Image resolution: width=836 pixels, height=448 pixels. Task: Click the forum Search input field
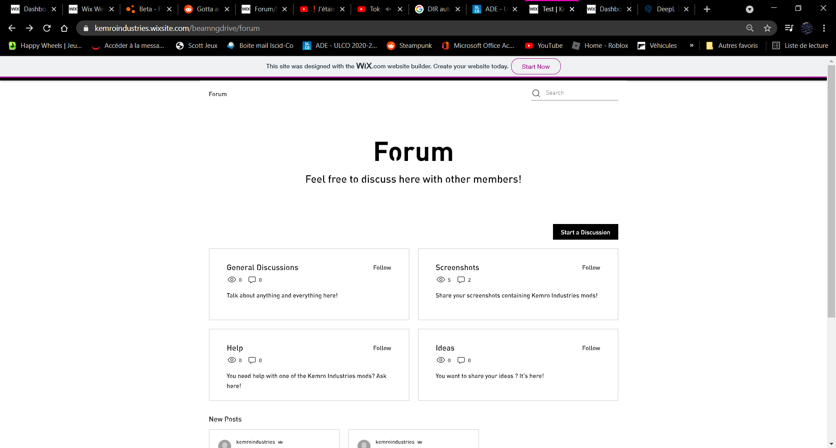click(579, 93)
